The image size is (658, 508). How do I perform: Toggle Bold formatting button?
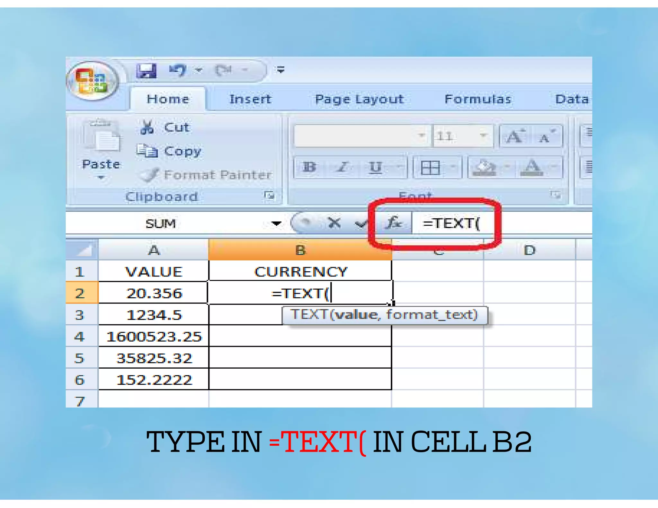pyautogui.click(x=309, y=167)
